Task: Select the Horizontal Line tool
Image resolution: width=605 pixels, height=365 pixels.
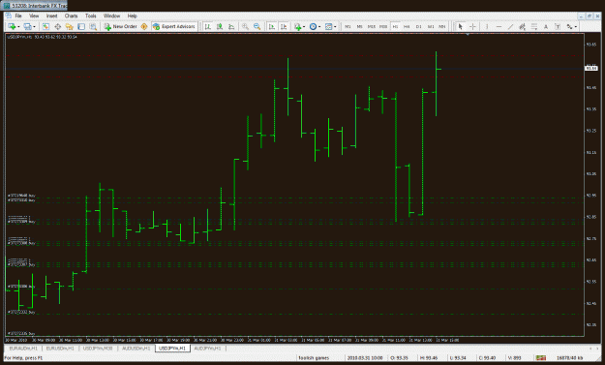Action: 499,26
